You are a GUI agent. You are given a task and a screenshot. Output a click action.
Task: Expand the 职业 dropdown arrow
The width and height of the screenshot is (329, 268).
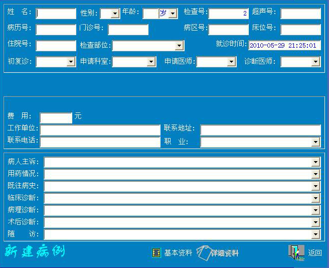(x=316, y=143)
